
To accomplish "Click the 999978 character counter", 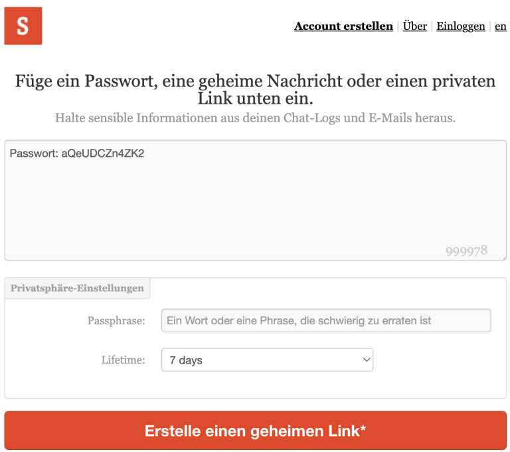I will [466, 250].
